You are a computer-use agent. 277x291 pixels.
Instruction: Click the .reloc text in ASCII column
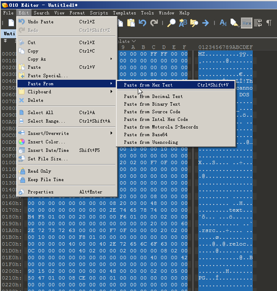tap(236, 244)
